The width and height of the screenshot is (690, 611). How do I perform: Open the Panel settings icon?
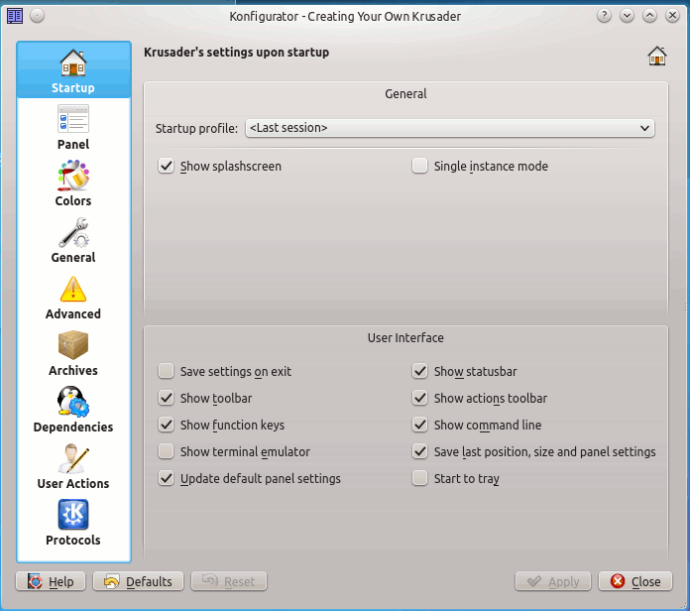click(73, 118)
